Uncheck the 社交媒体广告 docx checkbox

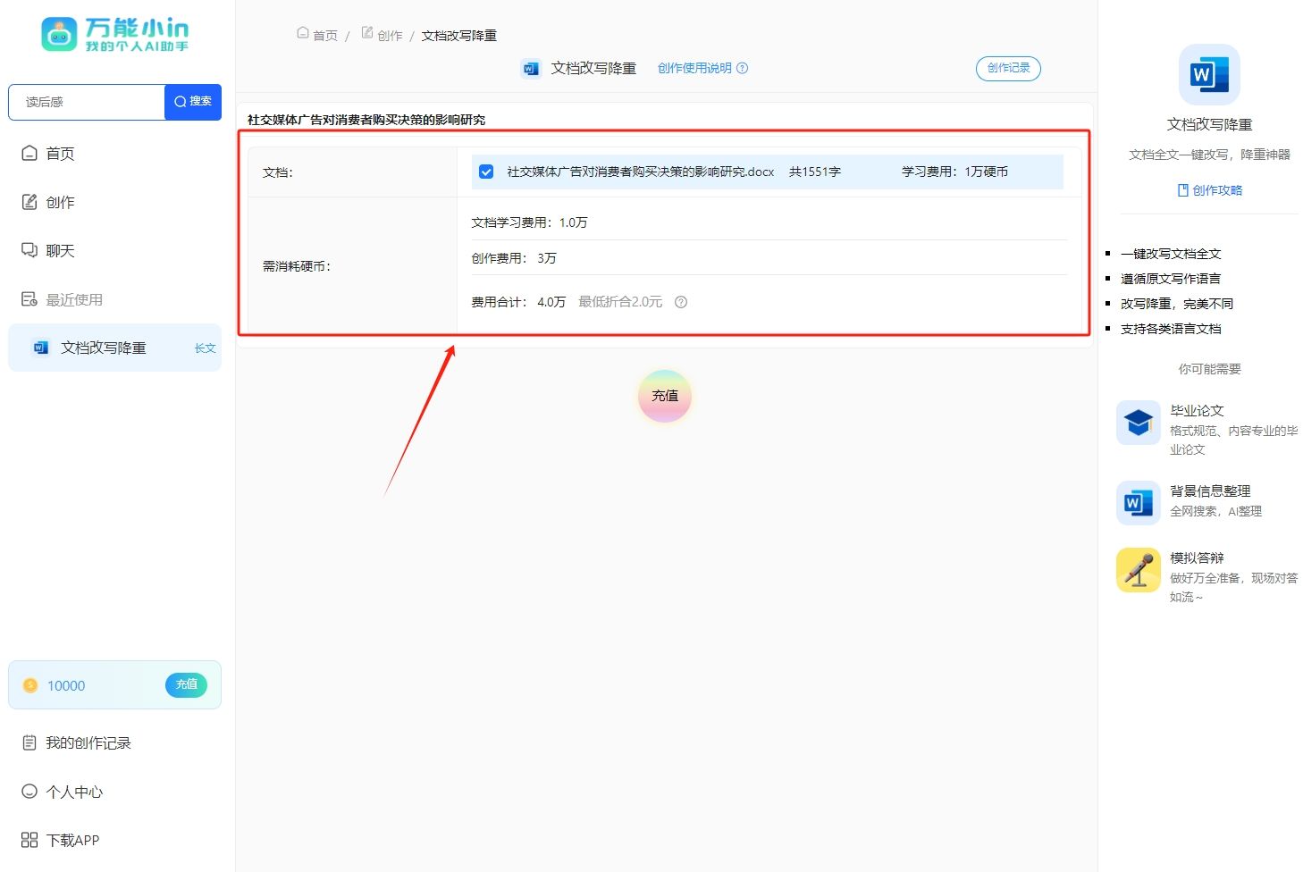click(x=486, y=172)
